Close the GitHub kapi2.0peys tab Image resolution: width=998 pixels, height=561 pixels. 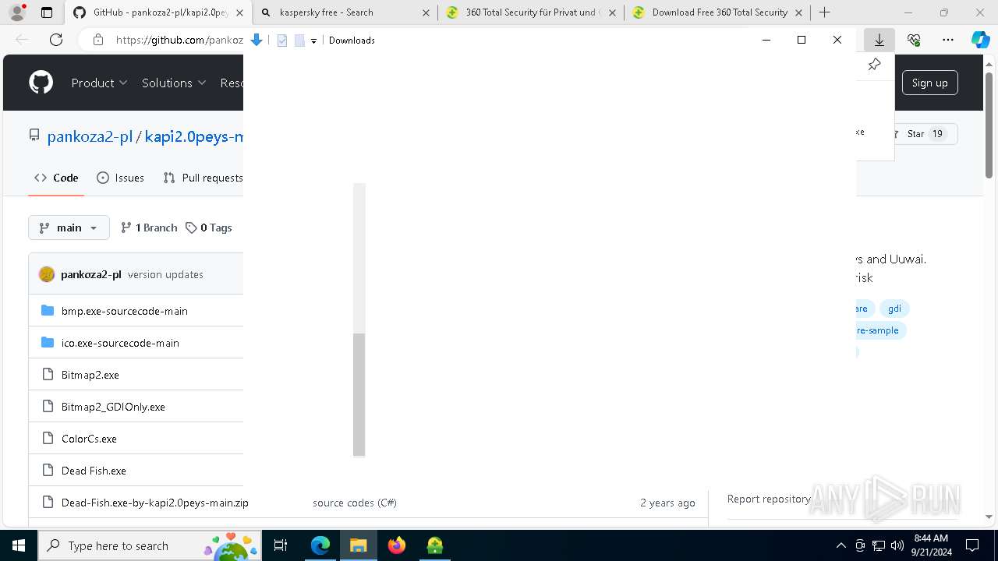point(239,12)
